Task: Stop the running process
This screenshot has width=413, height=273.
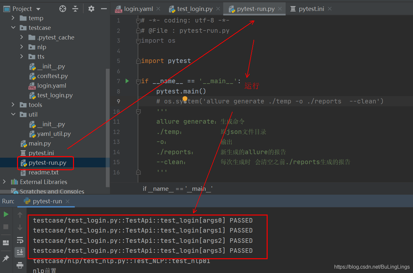Action: point(6,227)
